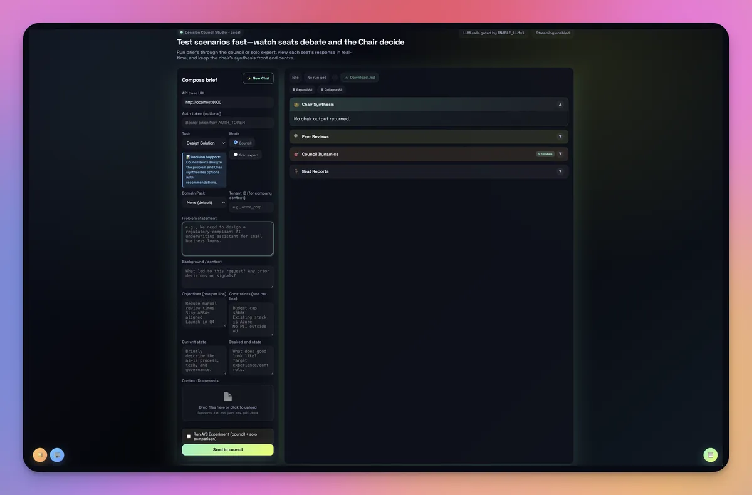The width and height of the screenshot is (752, 495).
Task: Click the blue circular icon in bottom-left corner
Action: tap(57, 455)
